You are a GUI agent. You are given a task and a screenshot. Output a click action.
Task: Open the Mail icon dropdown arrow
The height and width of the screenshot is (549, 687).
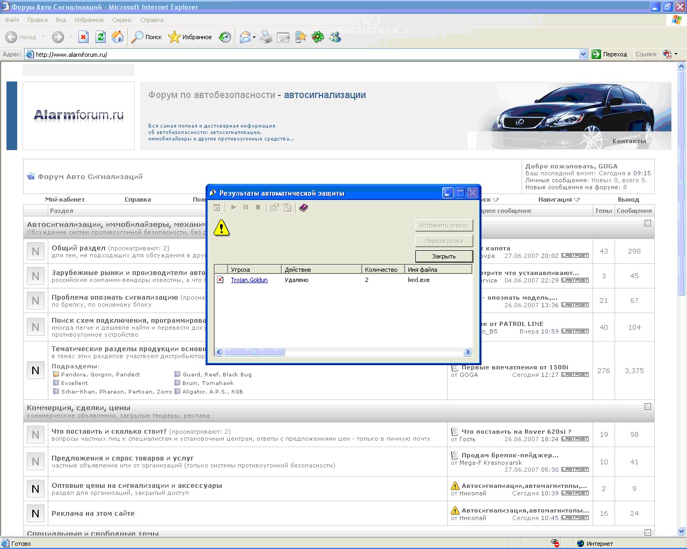click(x=254, y=38)
